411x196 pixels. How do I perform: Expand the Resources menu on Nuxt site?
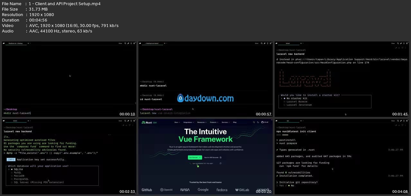click(201, 122)
